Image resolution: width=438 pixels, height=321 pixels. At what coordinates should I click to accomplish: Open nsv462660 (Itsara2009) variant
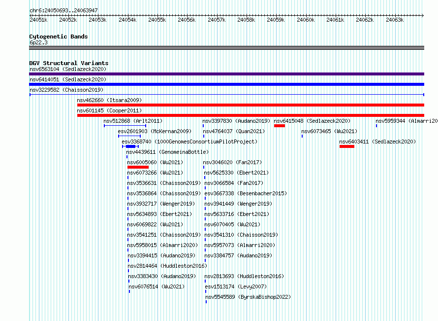[109, 100]
